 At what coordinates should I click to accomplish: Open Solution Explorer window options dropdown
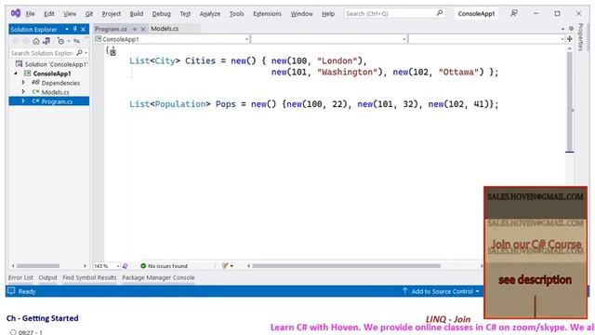point(67,29)
